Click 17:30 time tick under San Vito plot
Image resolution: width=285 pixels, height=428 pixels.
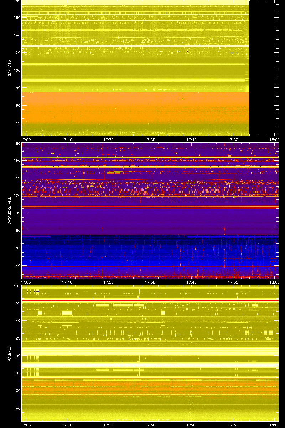coord(150,139)
